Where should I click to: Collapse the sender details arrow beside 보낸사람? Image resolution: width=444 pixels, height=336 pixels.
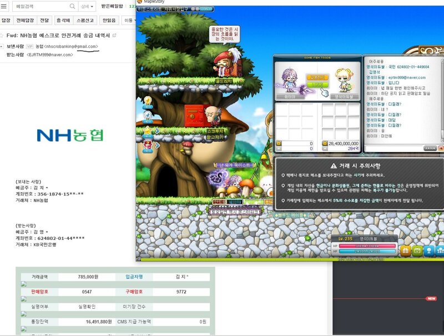[x=2, y=46]
